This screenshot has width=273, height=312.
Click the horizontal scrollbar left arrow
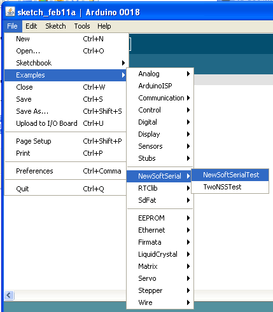pyautogui.click(x=9, y=295)
